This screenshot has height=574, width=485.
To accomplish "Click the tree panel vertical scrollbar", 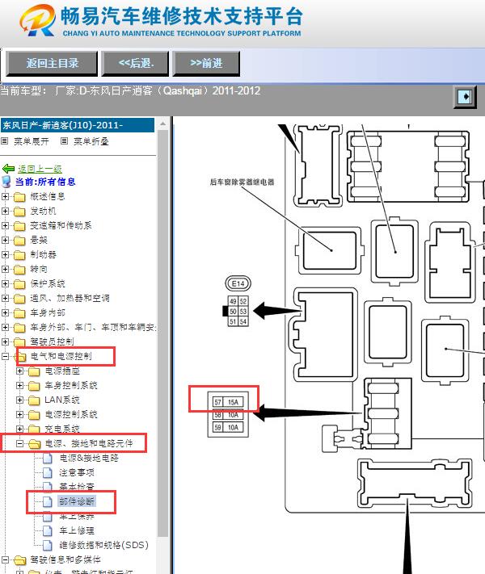I will [x=163, y=333].
